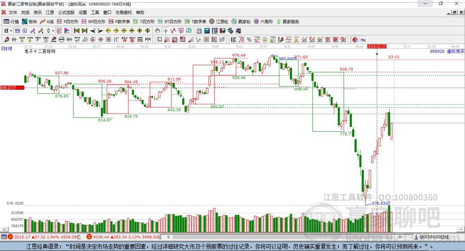Click the Shanghai index 3015.17 status entry
The height and width of the screenshot is (251, 465).
(45, 237)
